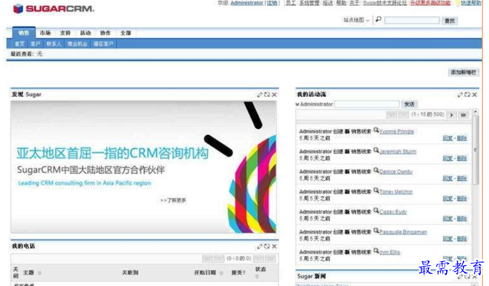
Task: Select the 市场 module tab
Action: point(45,32)
